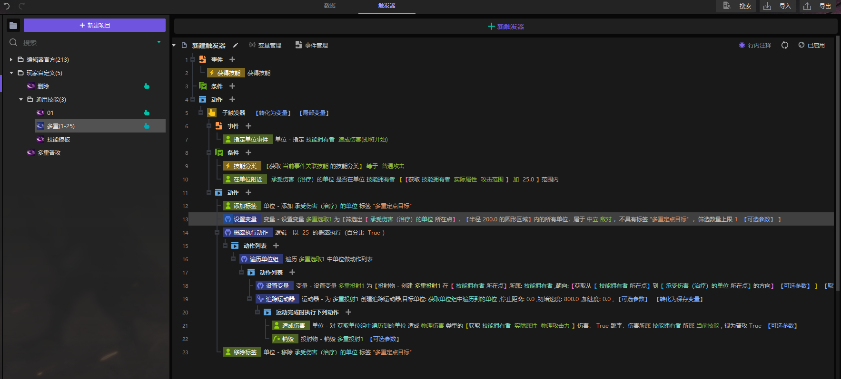Click the 设置变量 tag on line 13
Viewport: 841px width, 379px height.
242,219
